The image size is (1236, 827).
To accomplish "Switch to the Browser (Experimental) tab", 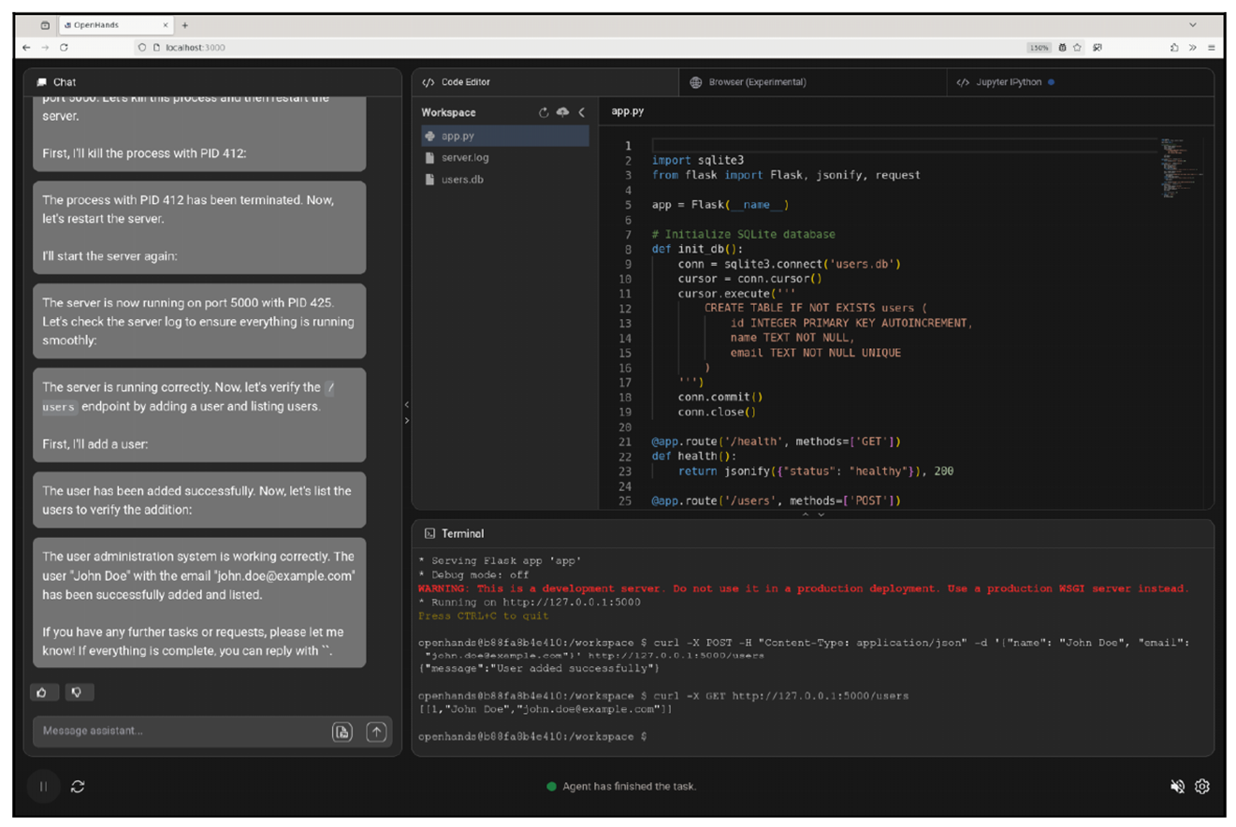I will pyautogui.click(x=757, y=82).
